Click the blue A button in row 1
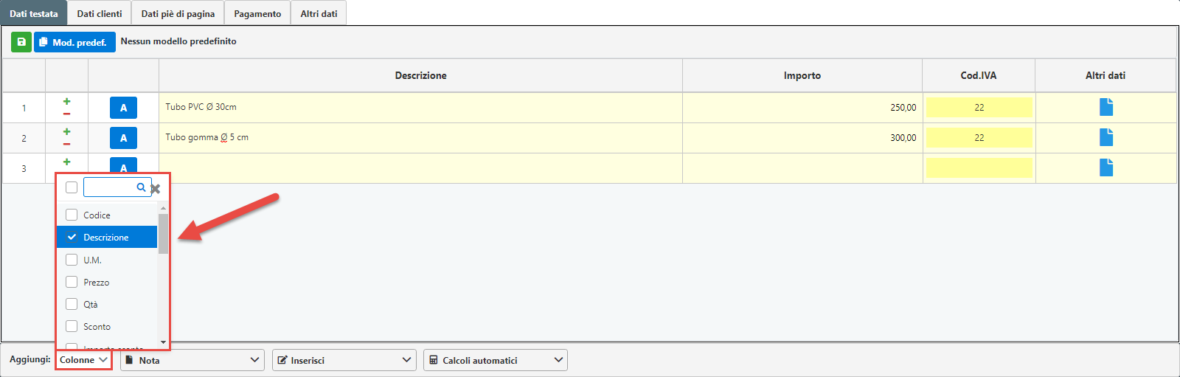 [x=123, y=108]
